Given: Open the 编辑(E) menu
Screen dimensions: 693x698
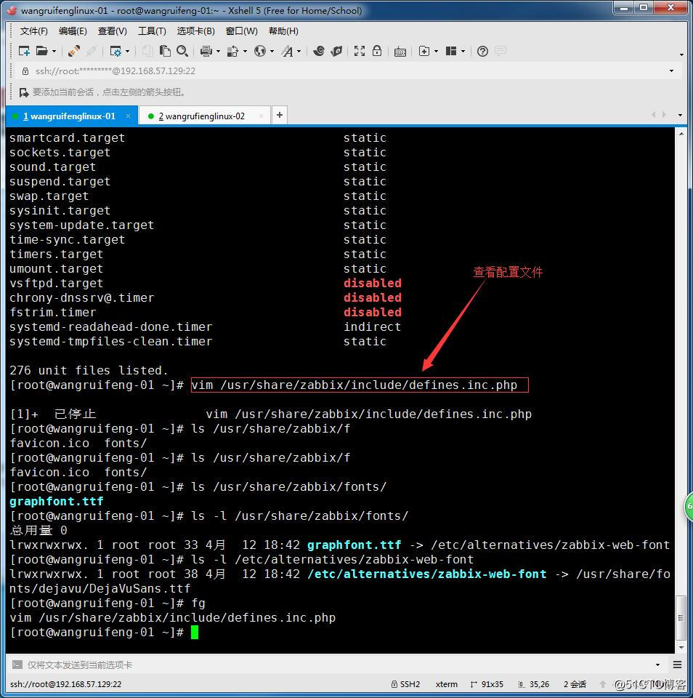Looking at the screenshot, I should (73, 31).
